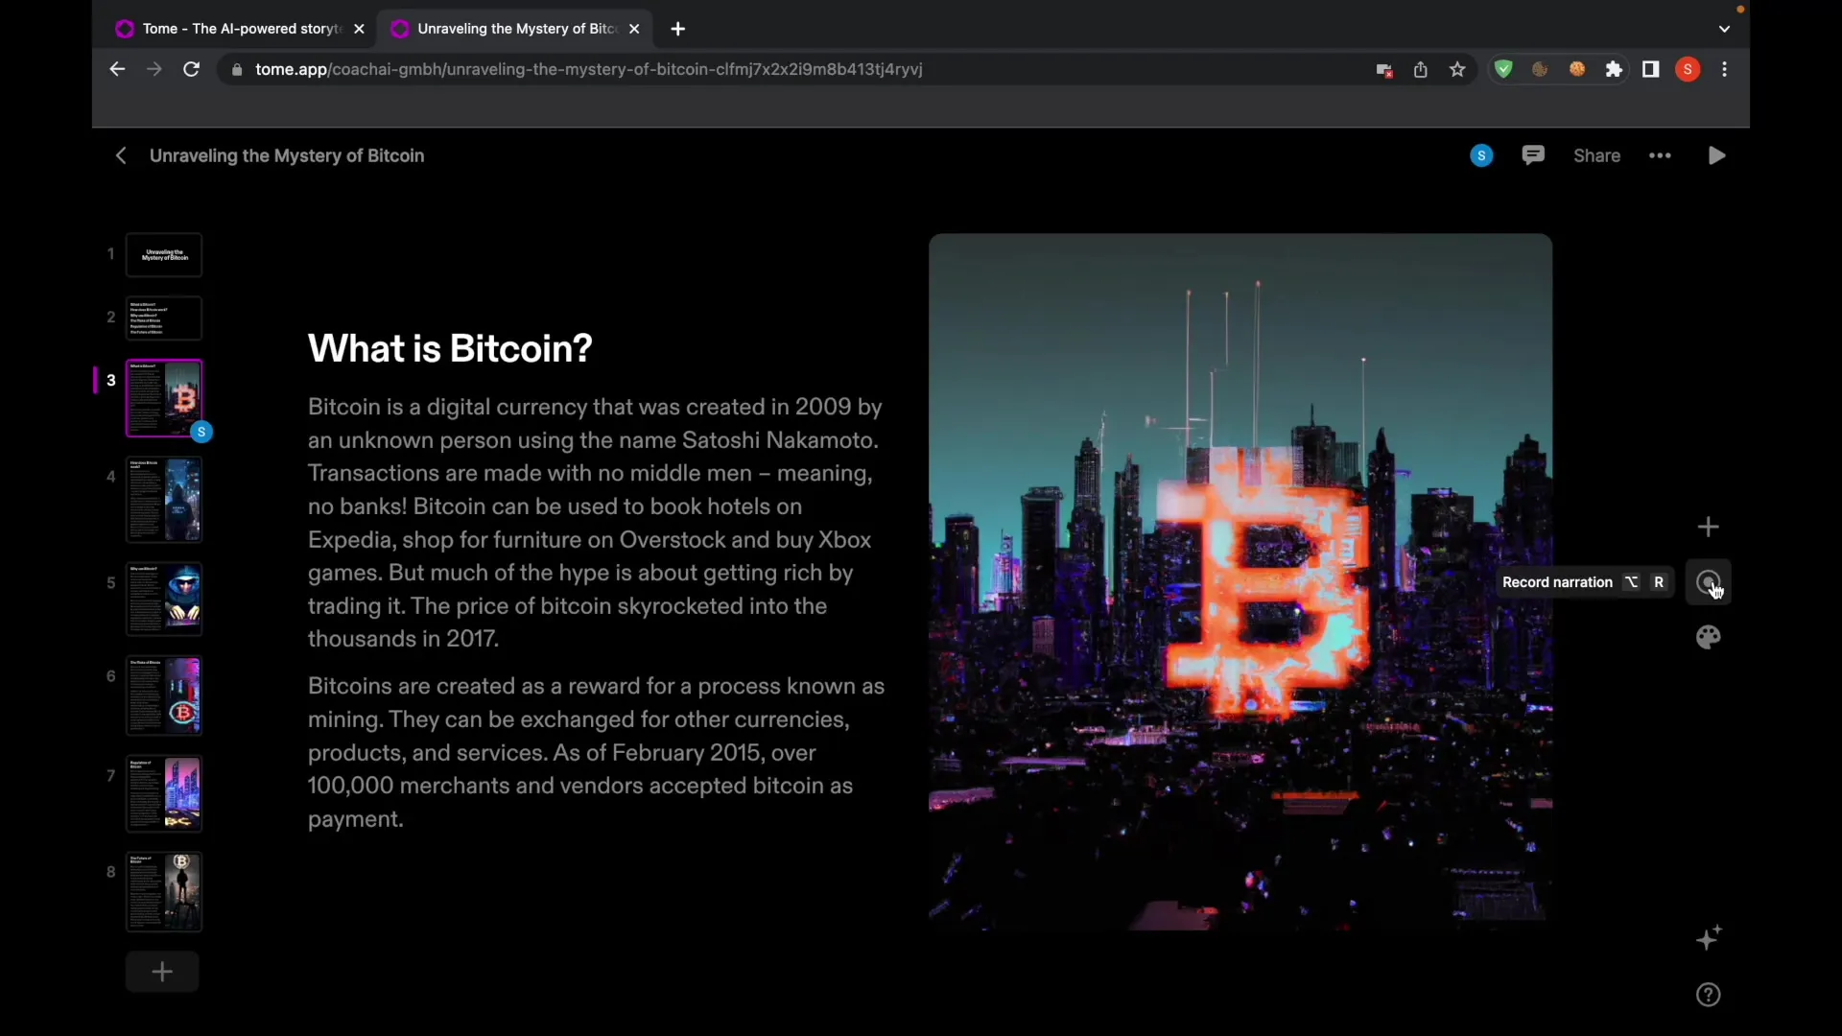Open a new browser tab

click(678, 29)
